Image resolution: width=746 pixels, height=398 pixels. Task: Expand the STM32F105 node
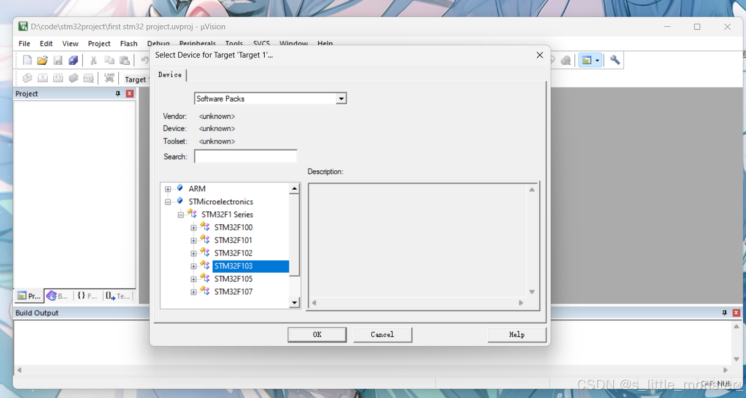point(193,279)
